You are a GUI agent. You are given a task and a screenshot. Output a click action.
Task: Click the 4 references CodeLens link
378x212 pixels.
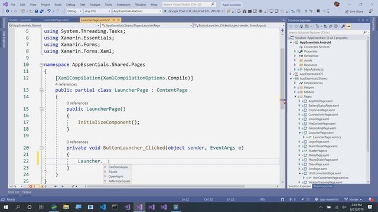(x=66, y=84)
